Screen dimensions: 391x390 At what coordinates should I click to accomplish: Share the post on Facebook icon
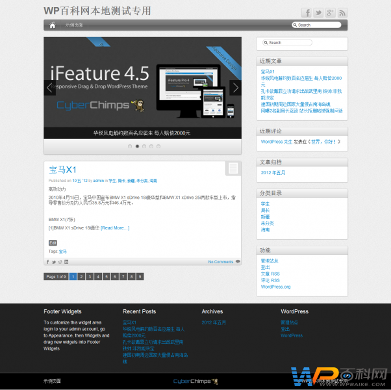(x=47, y=262)
